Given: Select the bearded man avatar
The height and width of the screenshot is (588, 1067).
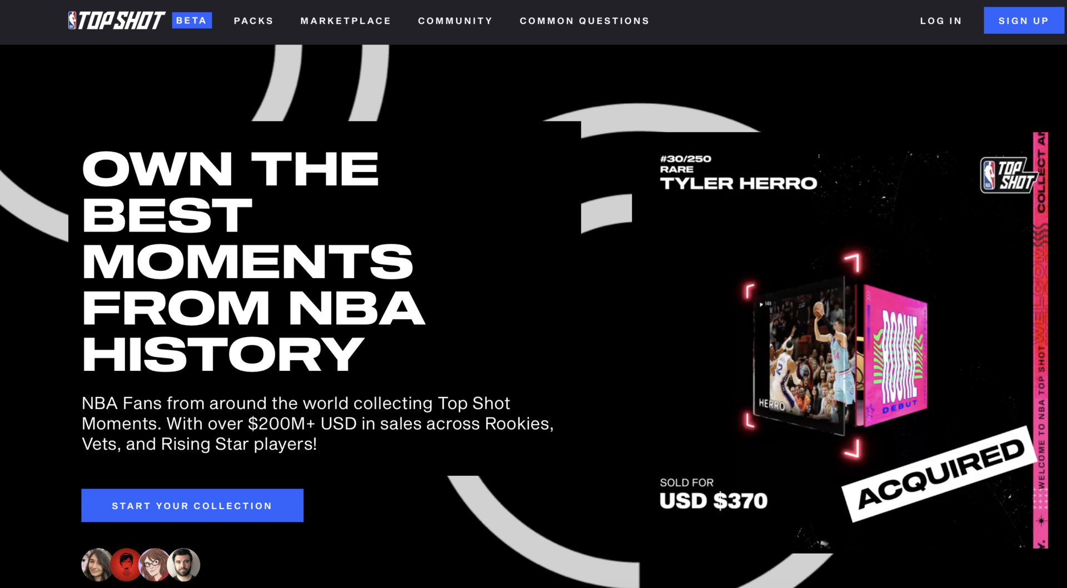Looking at the screenshot, I should click(184, 565).
